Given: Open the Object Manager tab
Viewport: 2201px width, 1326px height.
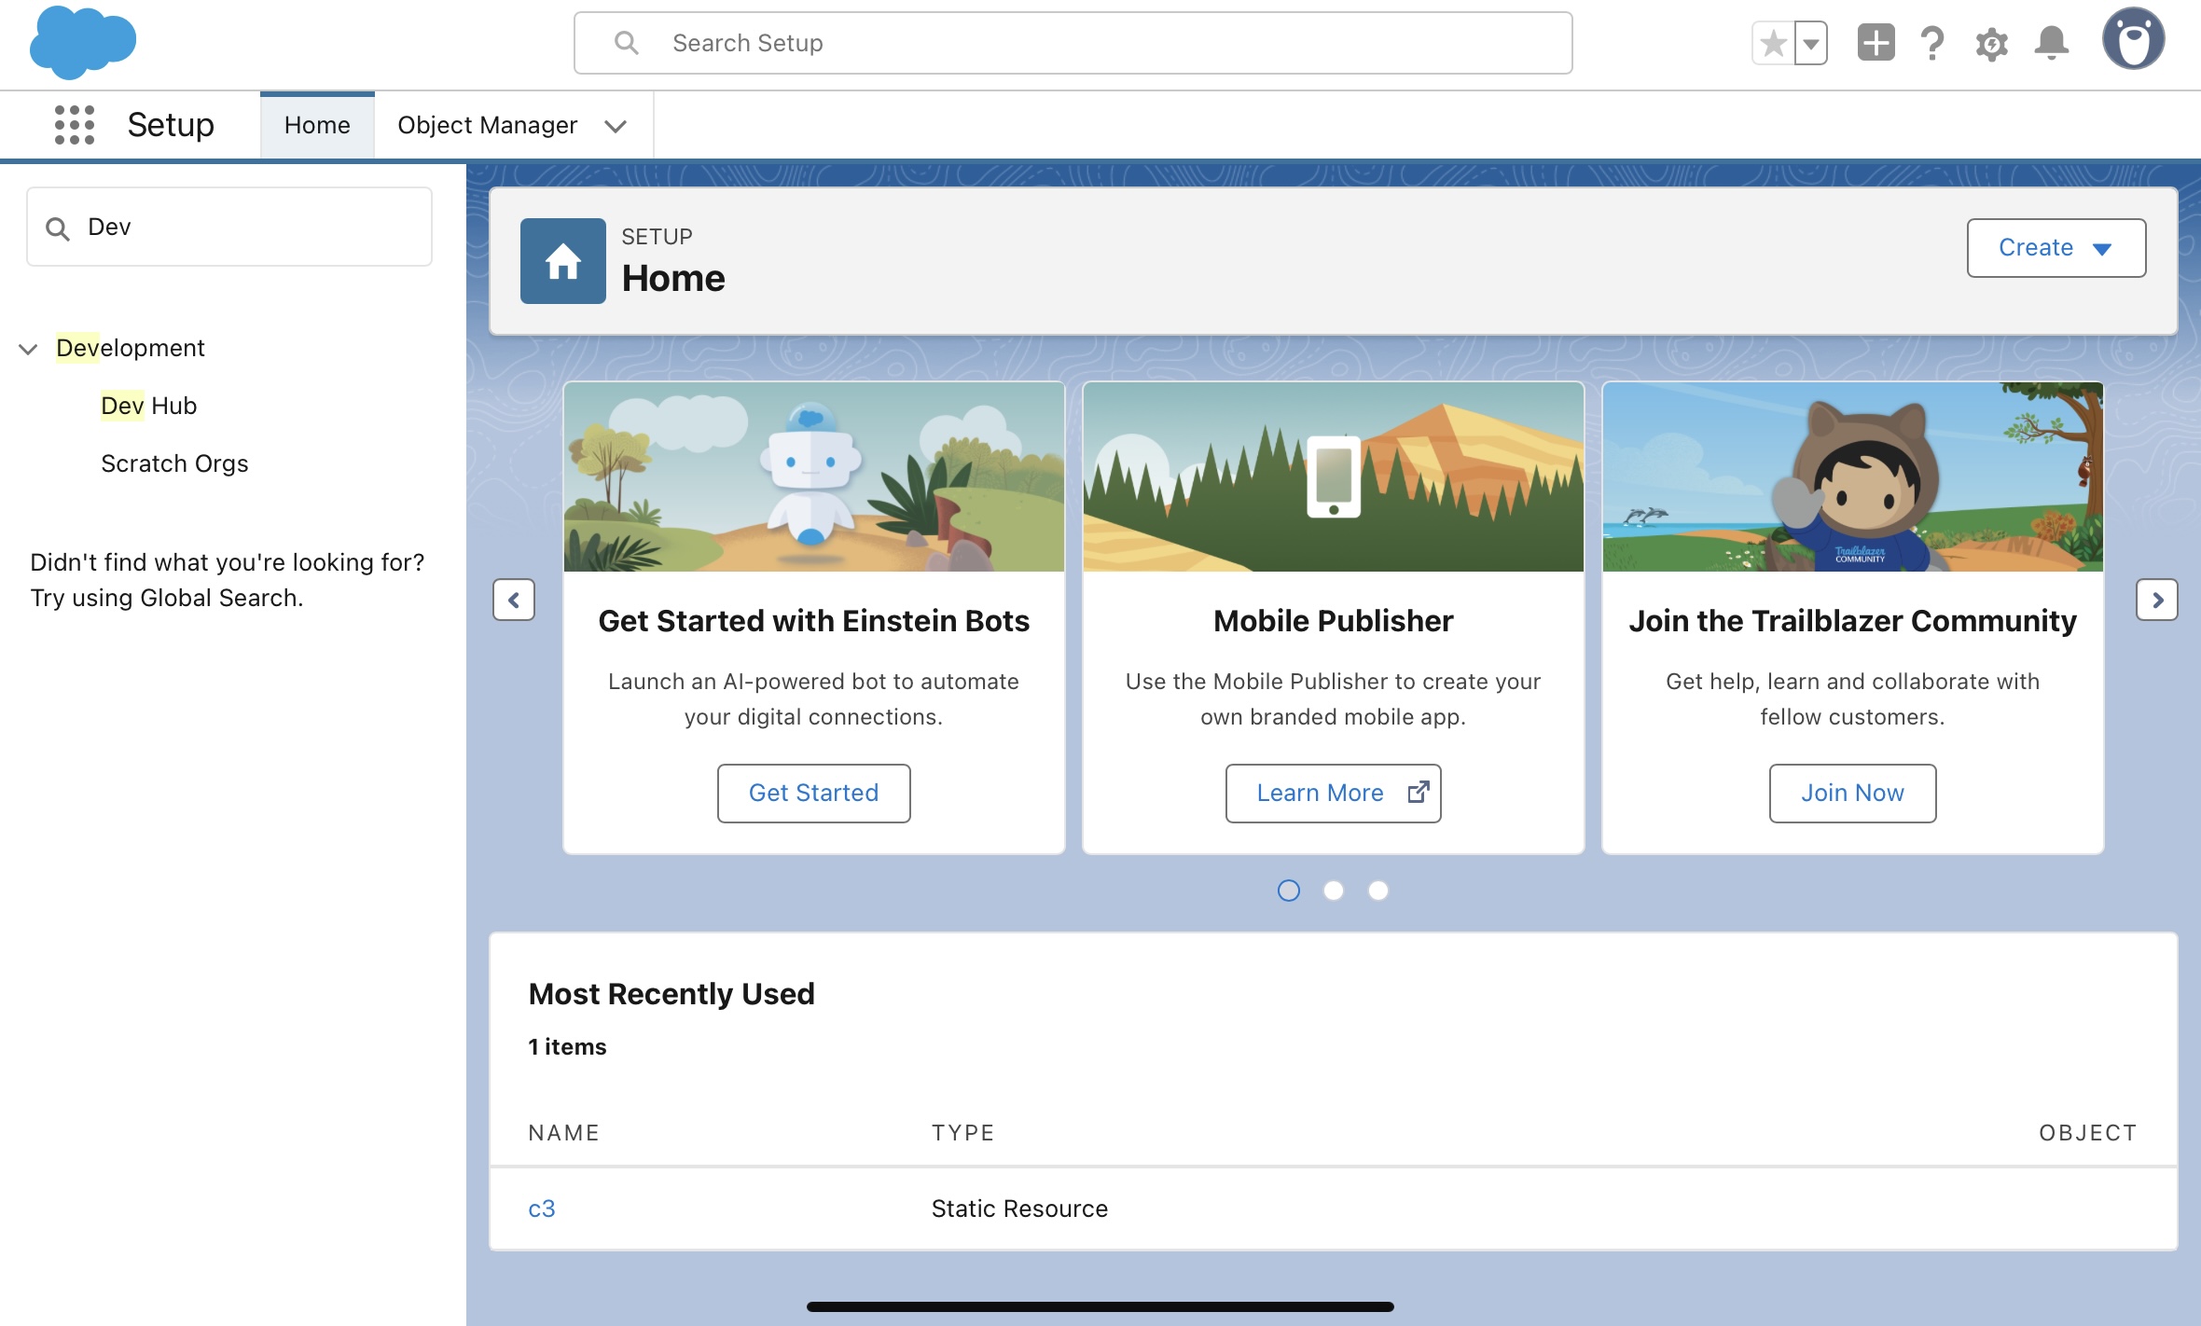Looking at the screenshot, I should (x=487, y=125).
